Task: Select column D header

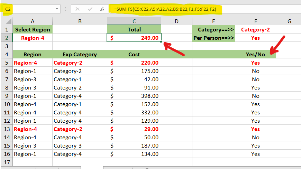Action: (x=176, y=21)
